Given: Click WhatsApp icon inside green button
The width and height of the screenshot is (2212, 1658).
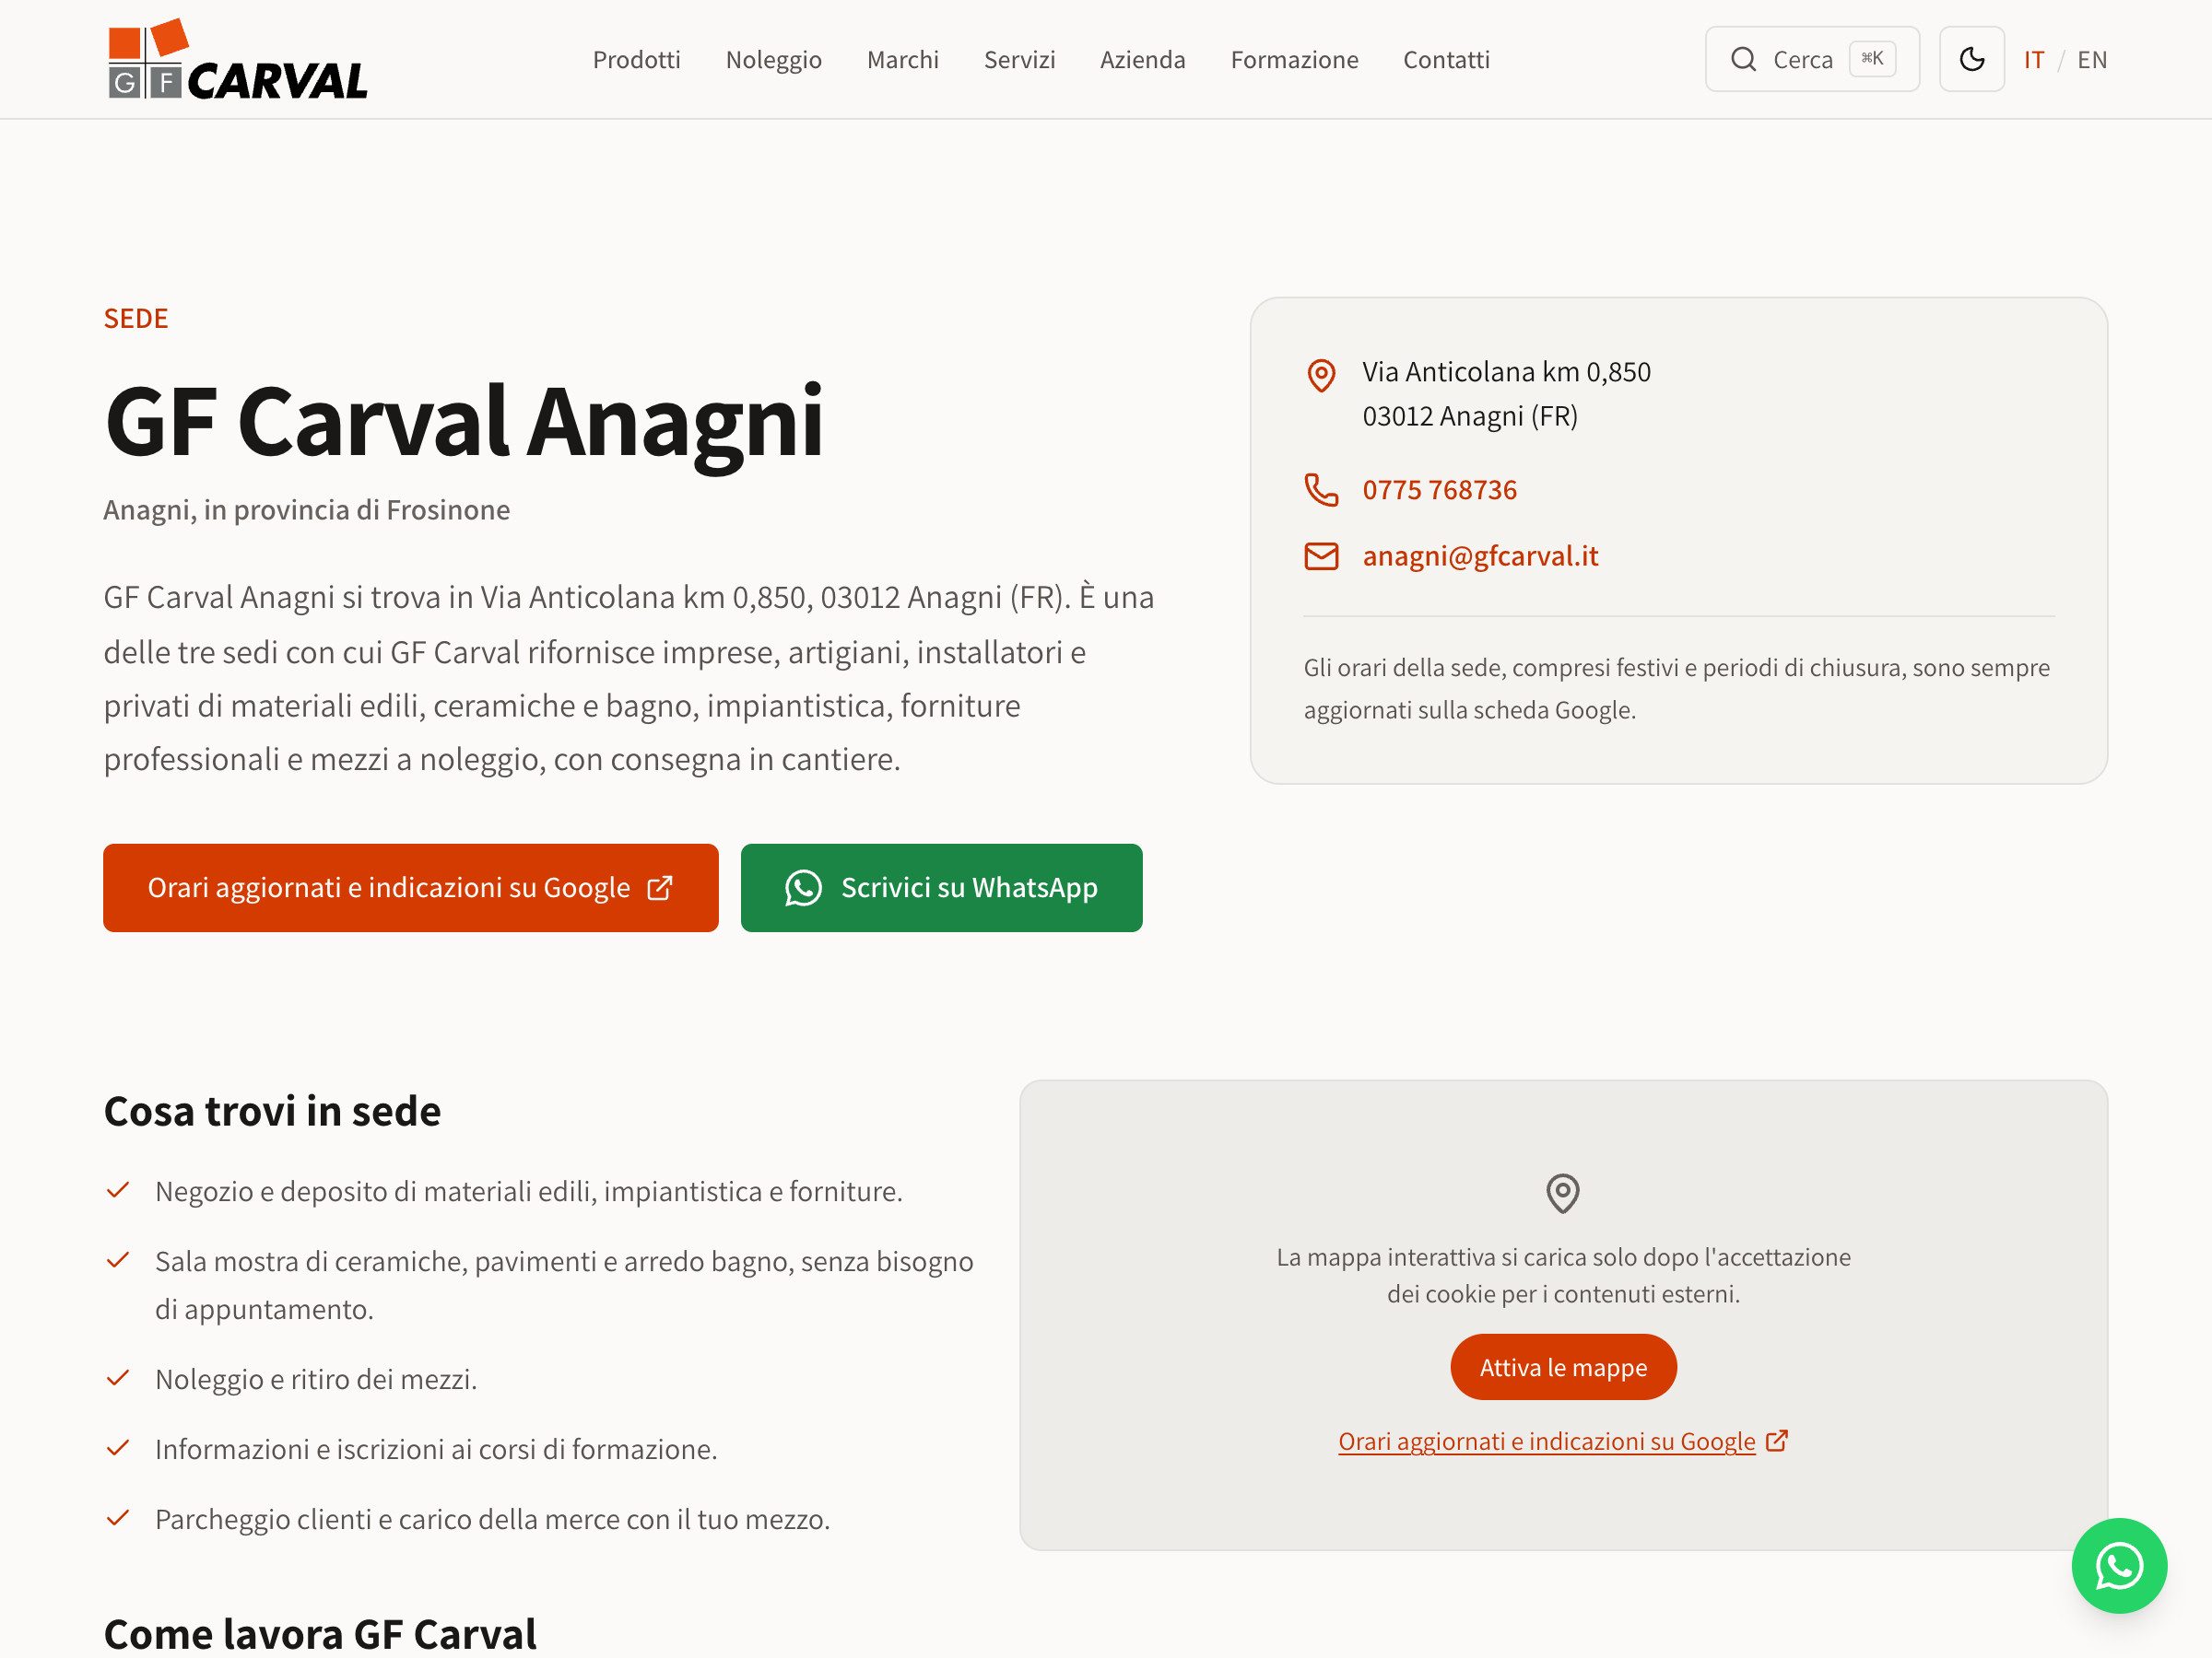Looking at the screenshot, I should pos(802,887).
